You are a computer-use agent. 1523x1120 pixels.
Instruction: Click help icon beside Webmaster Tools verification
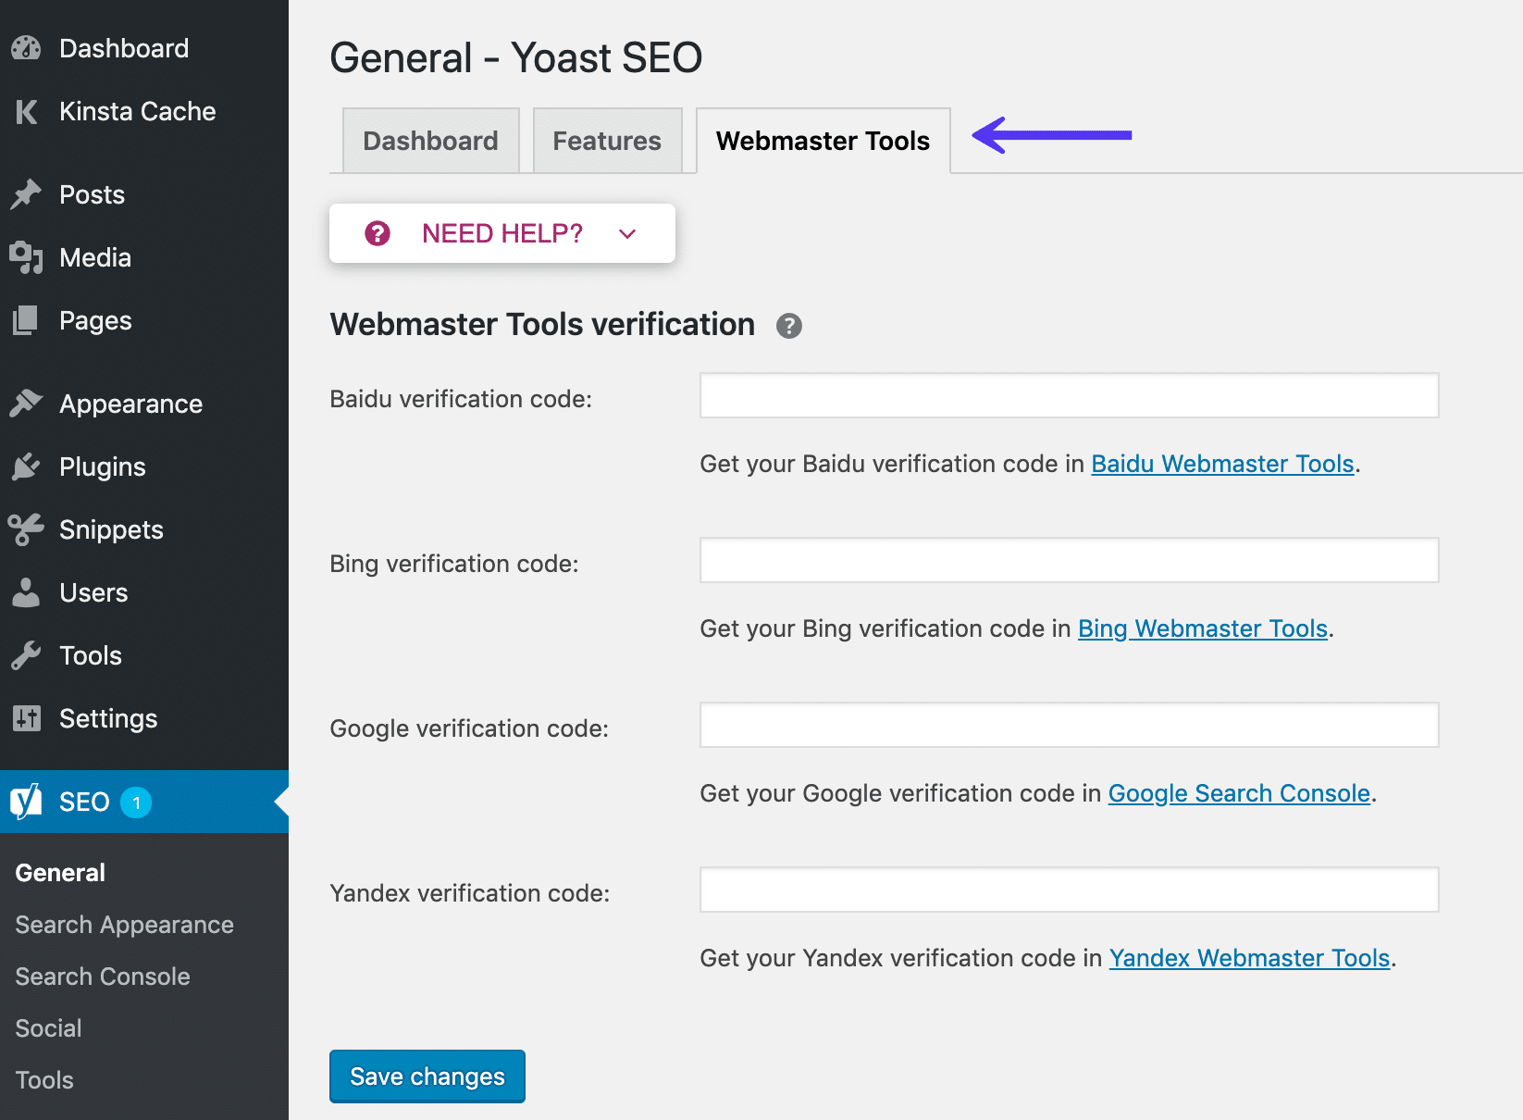point(788,325)
